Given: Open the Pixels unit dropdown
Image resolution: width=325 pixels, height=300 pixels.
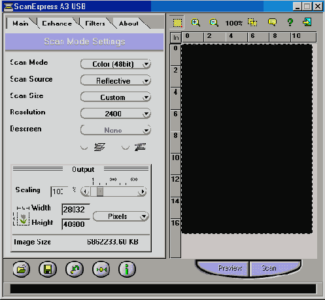Looking at the screenshot, I should 121,216.
